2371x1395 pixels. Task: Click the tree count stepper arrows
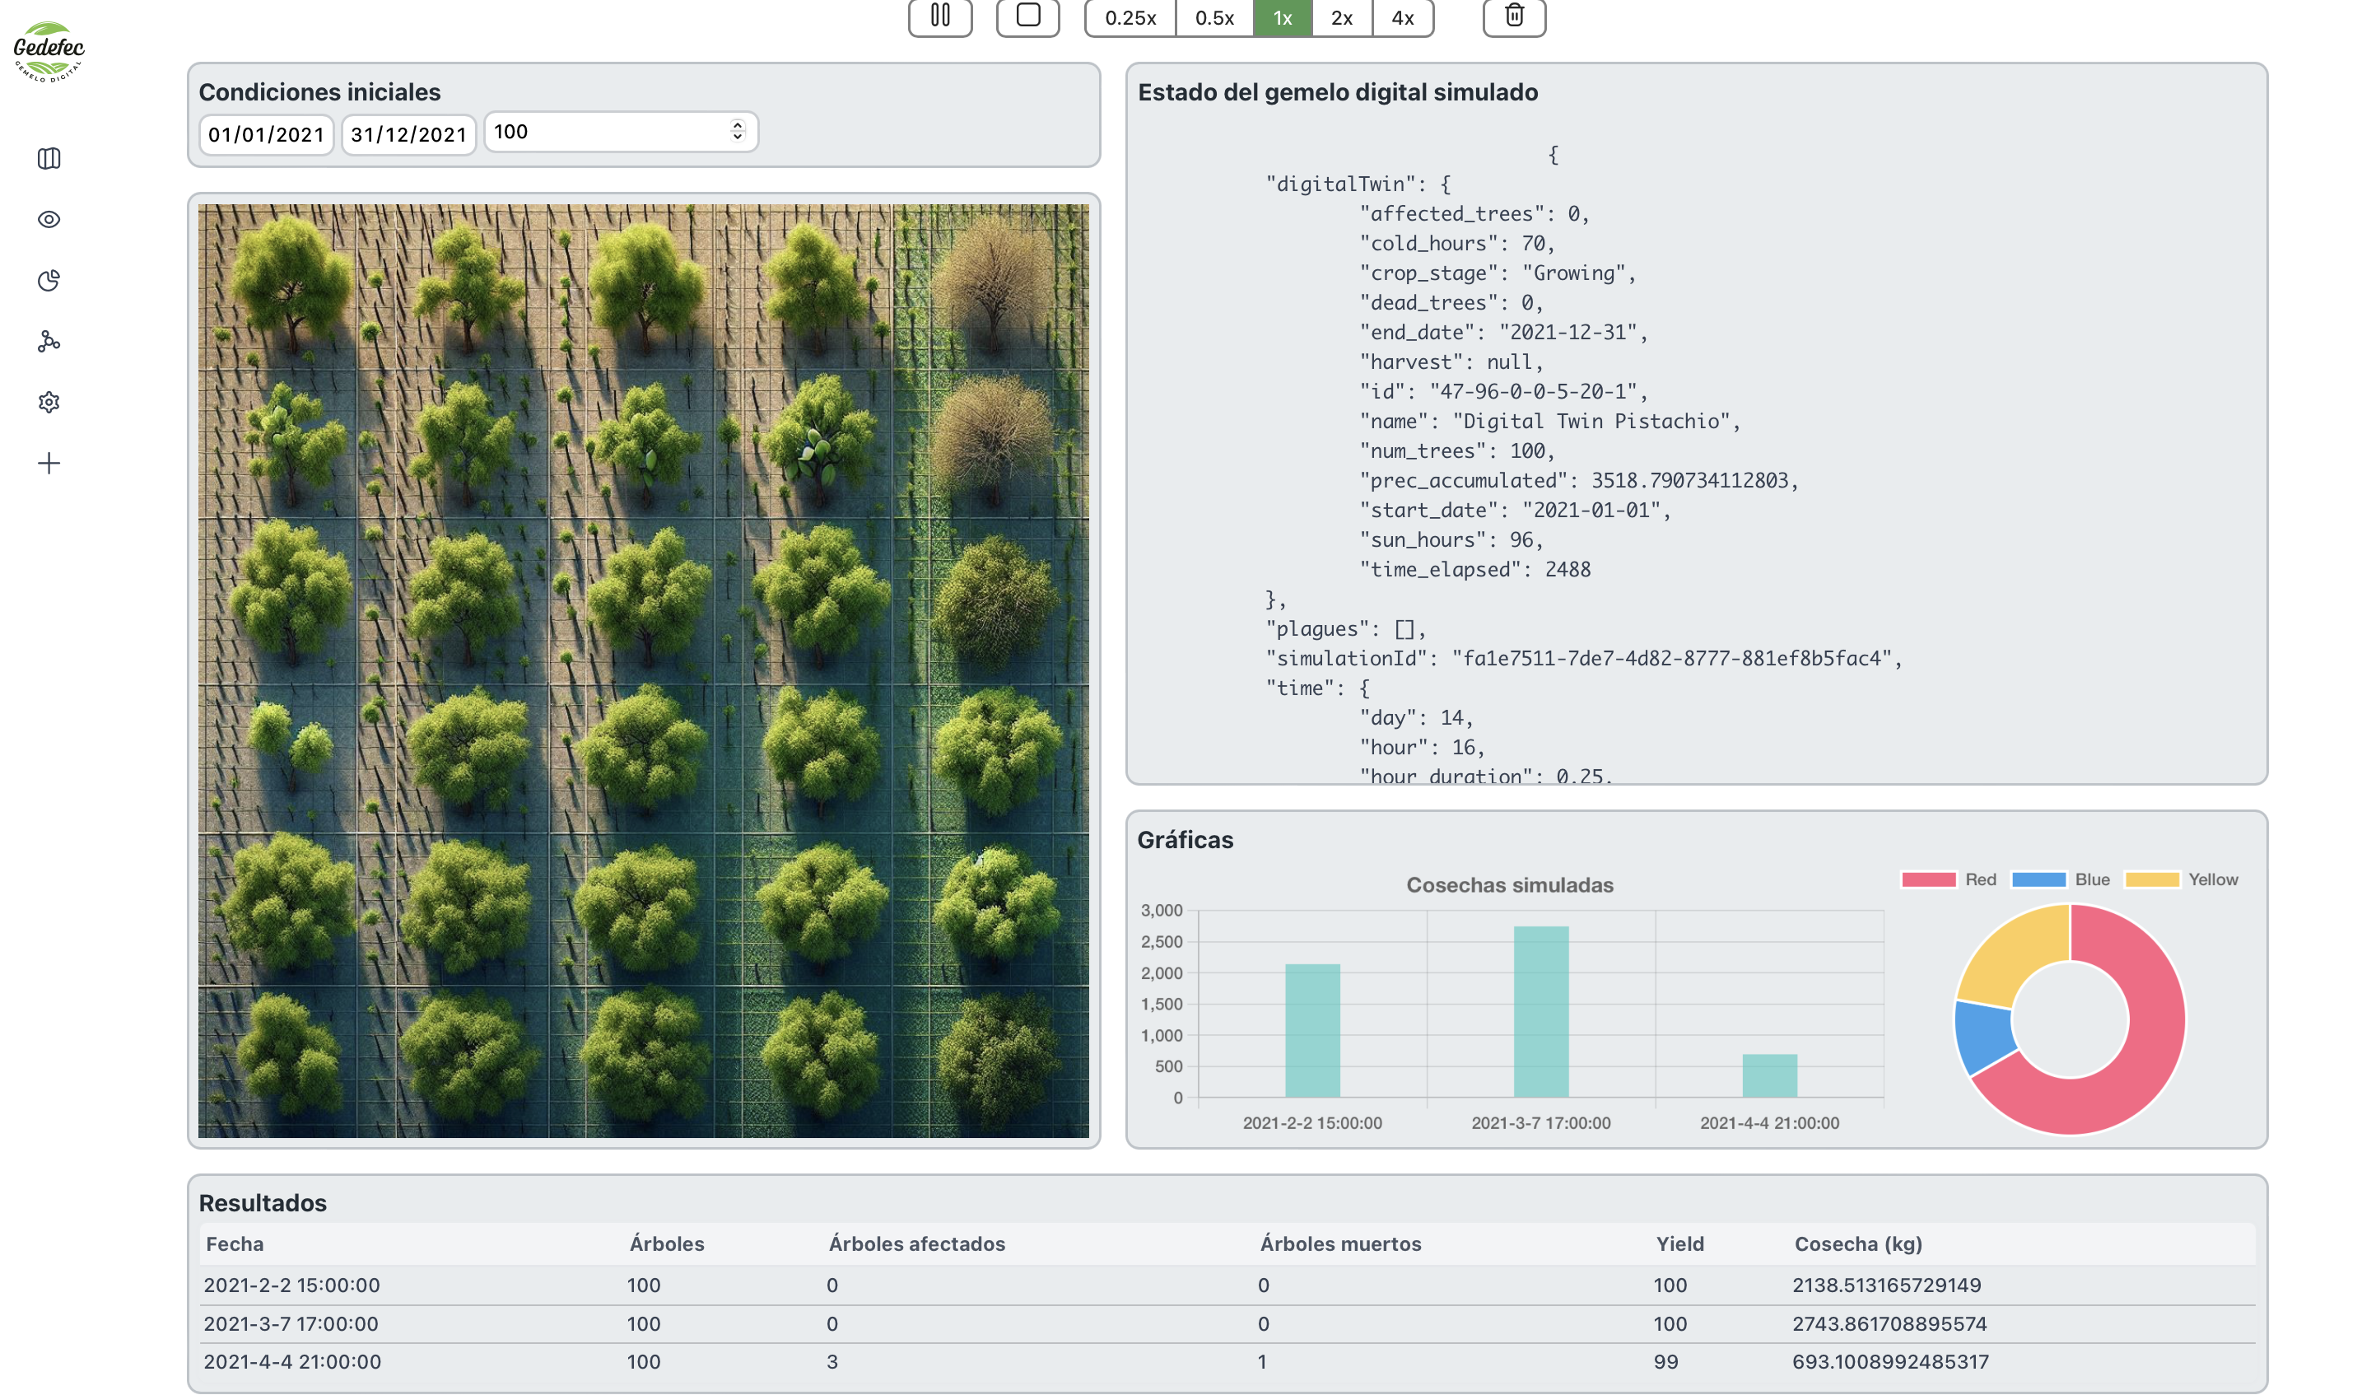pos(738,131)
